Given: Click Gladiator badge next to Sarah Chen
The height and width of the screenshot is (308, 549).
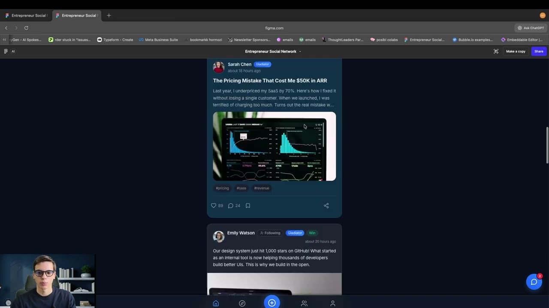Looking at the screenshot, I should tap(262, 64).
